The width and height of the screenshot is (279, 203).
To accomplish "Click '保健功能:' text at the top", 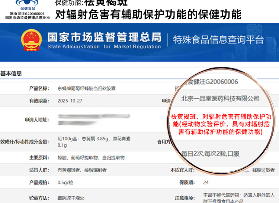I will (x=70, y=3).
